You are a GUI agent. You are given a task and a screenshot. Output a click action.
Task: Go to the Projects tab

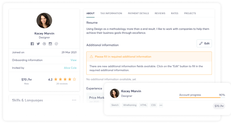pyautogui.click(x=190, y=13)
